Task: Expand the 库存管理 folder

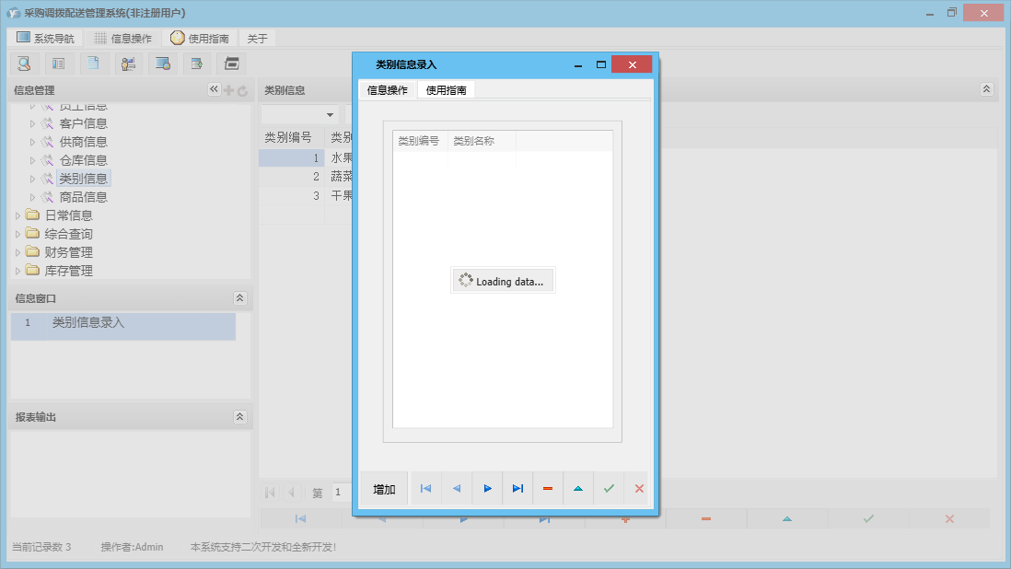Action: [x=18, y=272]
